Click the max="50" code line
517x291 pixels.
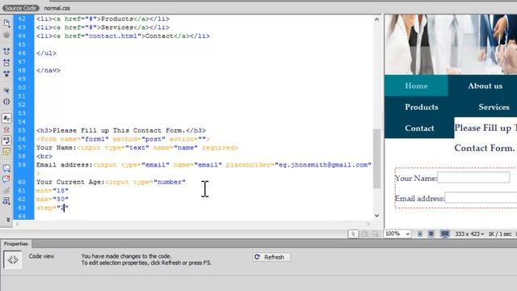tap(53, 200)
